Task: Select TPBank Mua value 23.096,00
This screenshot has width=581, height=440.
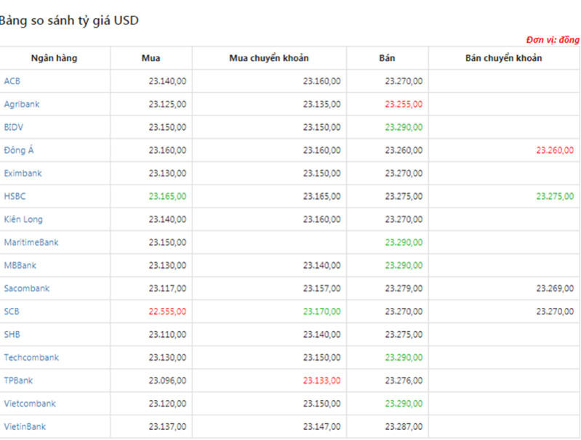Action: (x=167, y=380)
